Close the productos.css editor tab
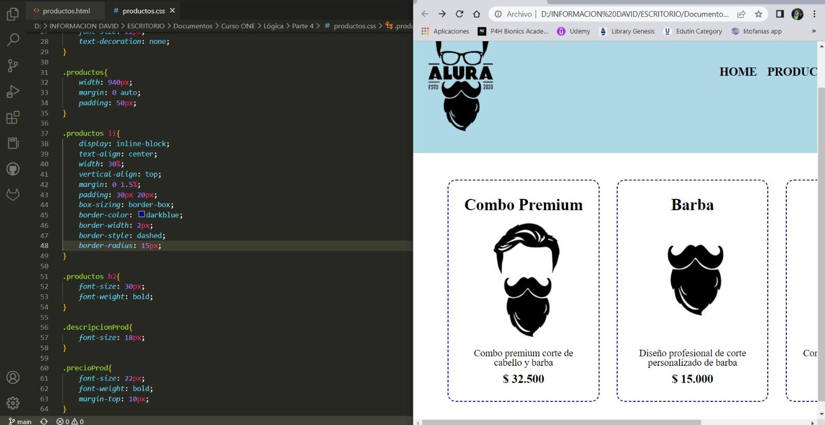The width and height of the screenshot is (825, 425). [x=172, y=10]
